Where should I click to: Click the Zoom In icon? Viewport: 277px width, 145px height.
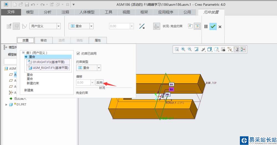tap(183, 49)
